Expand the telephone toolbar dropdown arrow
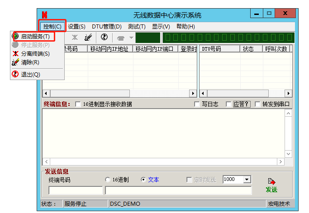Viewport: 309px width, 213px height. 131,38
